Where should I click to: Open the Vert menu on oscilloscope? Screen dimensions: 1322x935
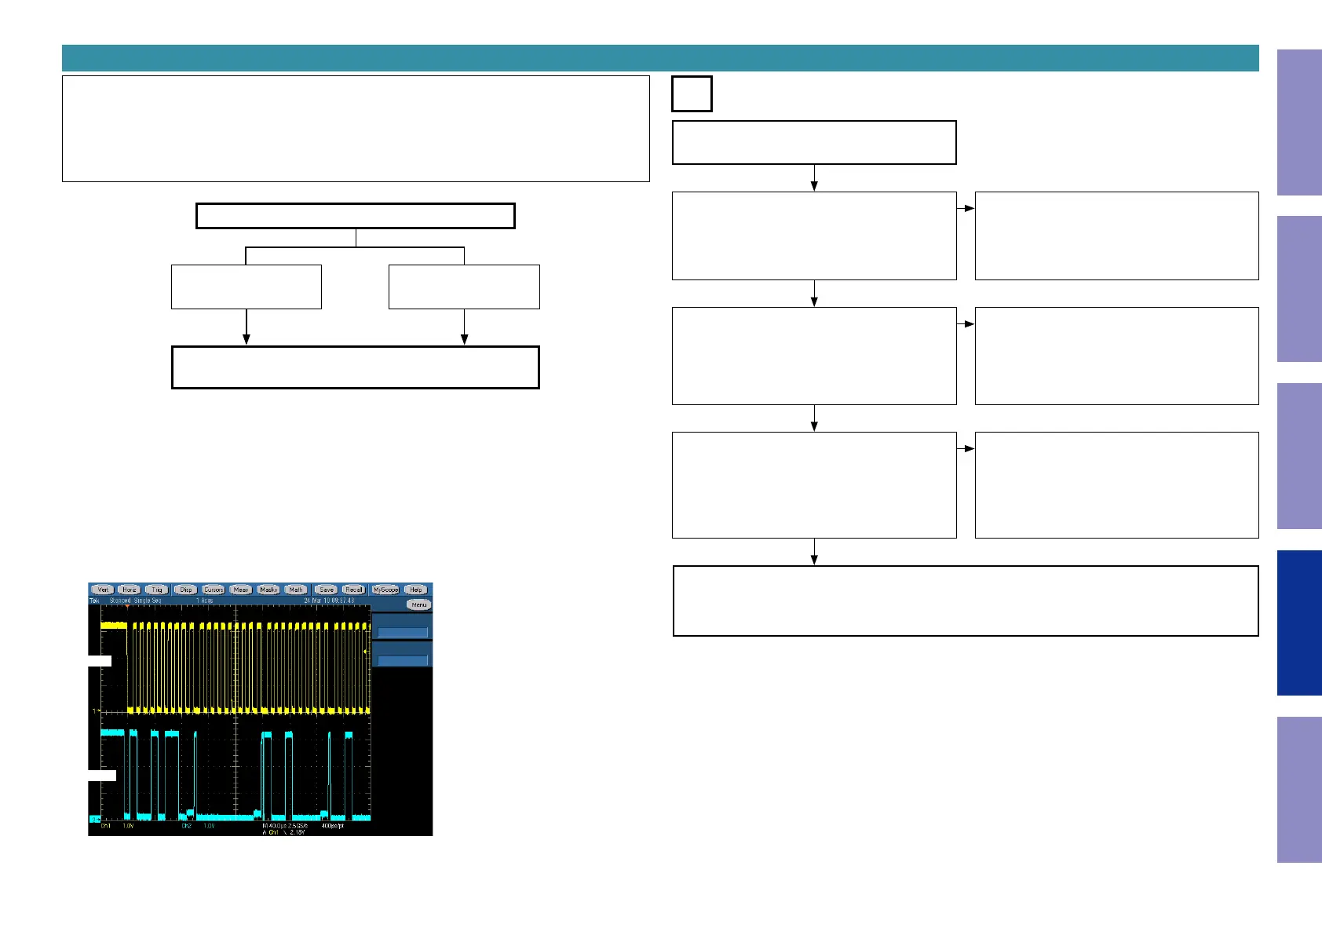pos(103,590)
